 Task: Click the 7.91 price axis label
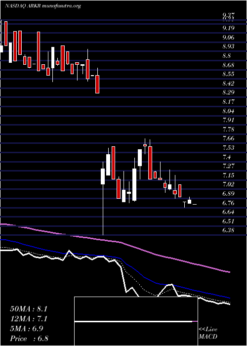click(x=228, y=120)
